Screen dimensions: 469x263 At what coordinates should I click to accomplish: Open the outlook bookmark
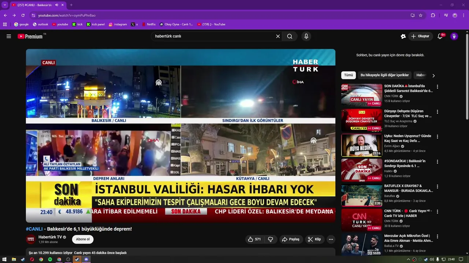pyautogui.click(x=40, y=24)
